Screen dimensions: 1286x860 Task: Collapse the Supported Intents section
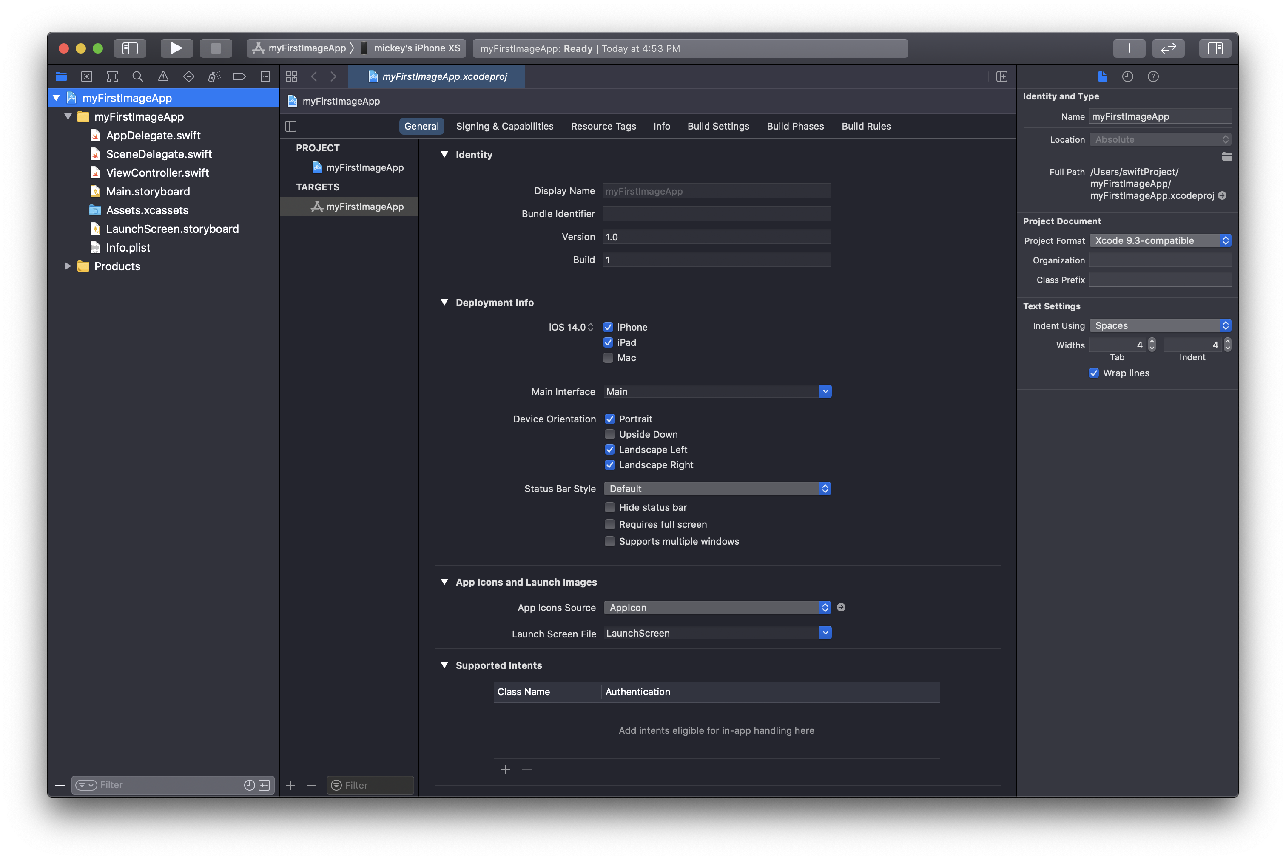(x=444, y=665)
